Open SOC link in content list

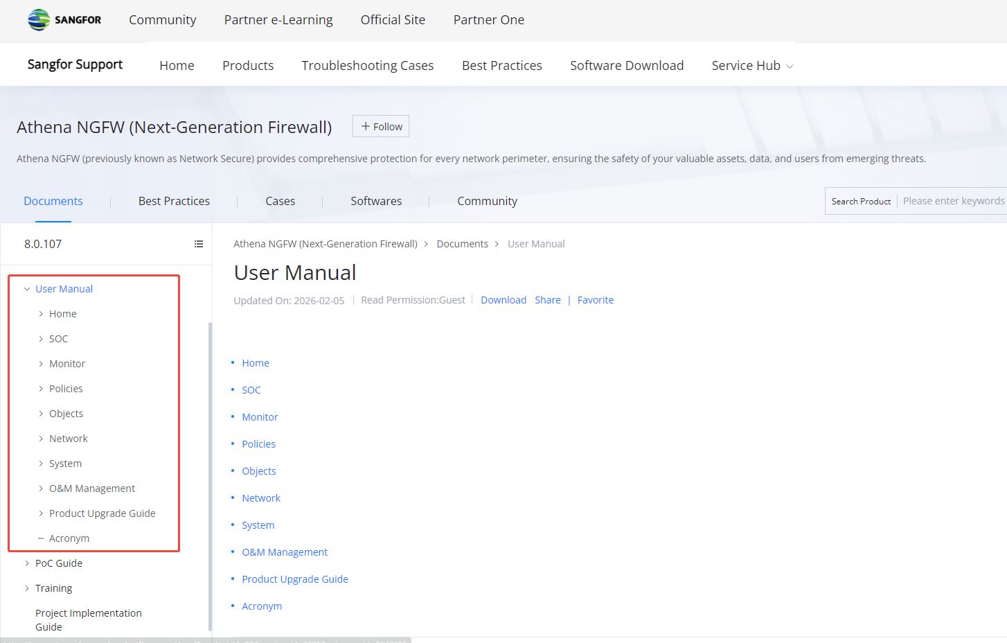251,390
